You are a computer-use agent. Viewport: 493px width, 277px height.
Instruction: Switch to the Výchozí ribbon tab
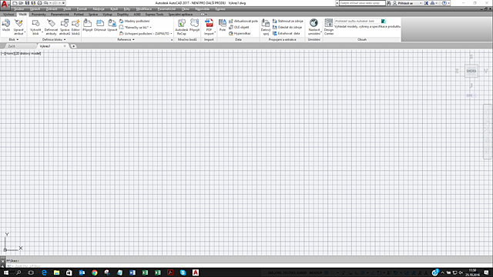tap(8, 15)
